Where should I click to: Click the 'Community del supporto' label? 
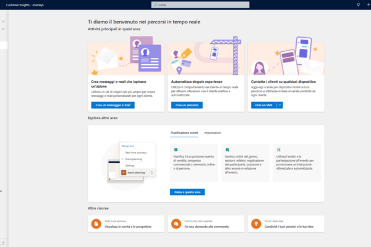(x=198, y=221)
